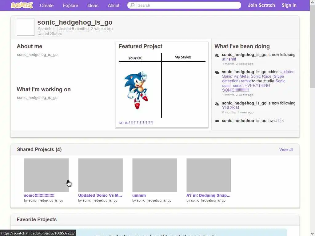This screenshot has width=315, height=236.
Task: Open the featured project Sonic image
Action: point(162,85)
